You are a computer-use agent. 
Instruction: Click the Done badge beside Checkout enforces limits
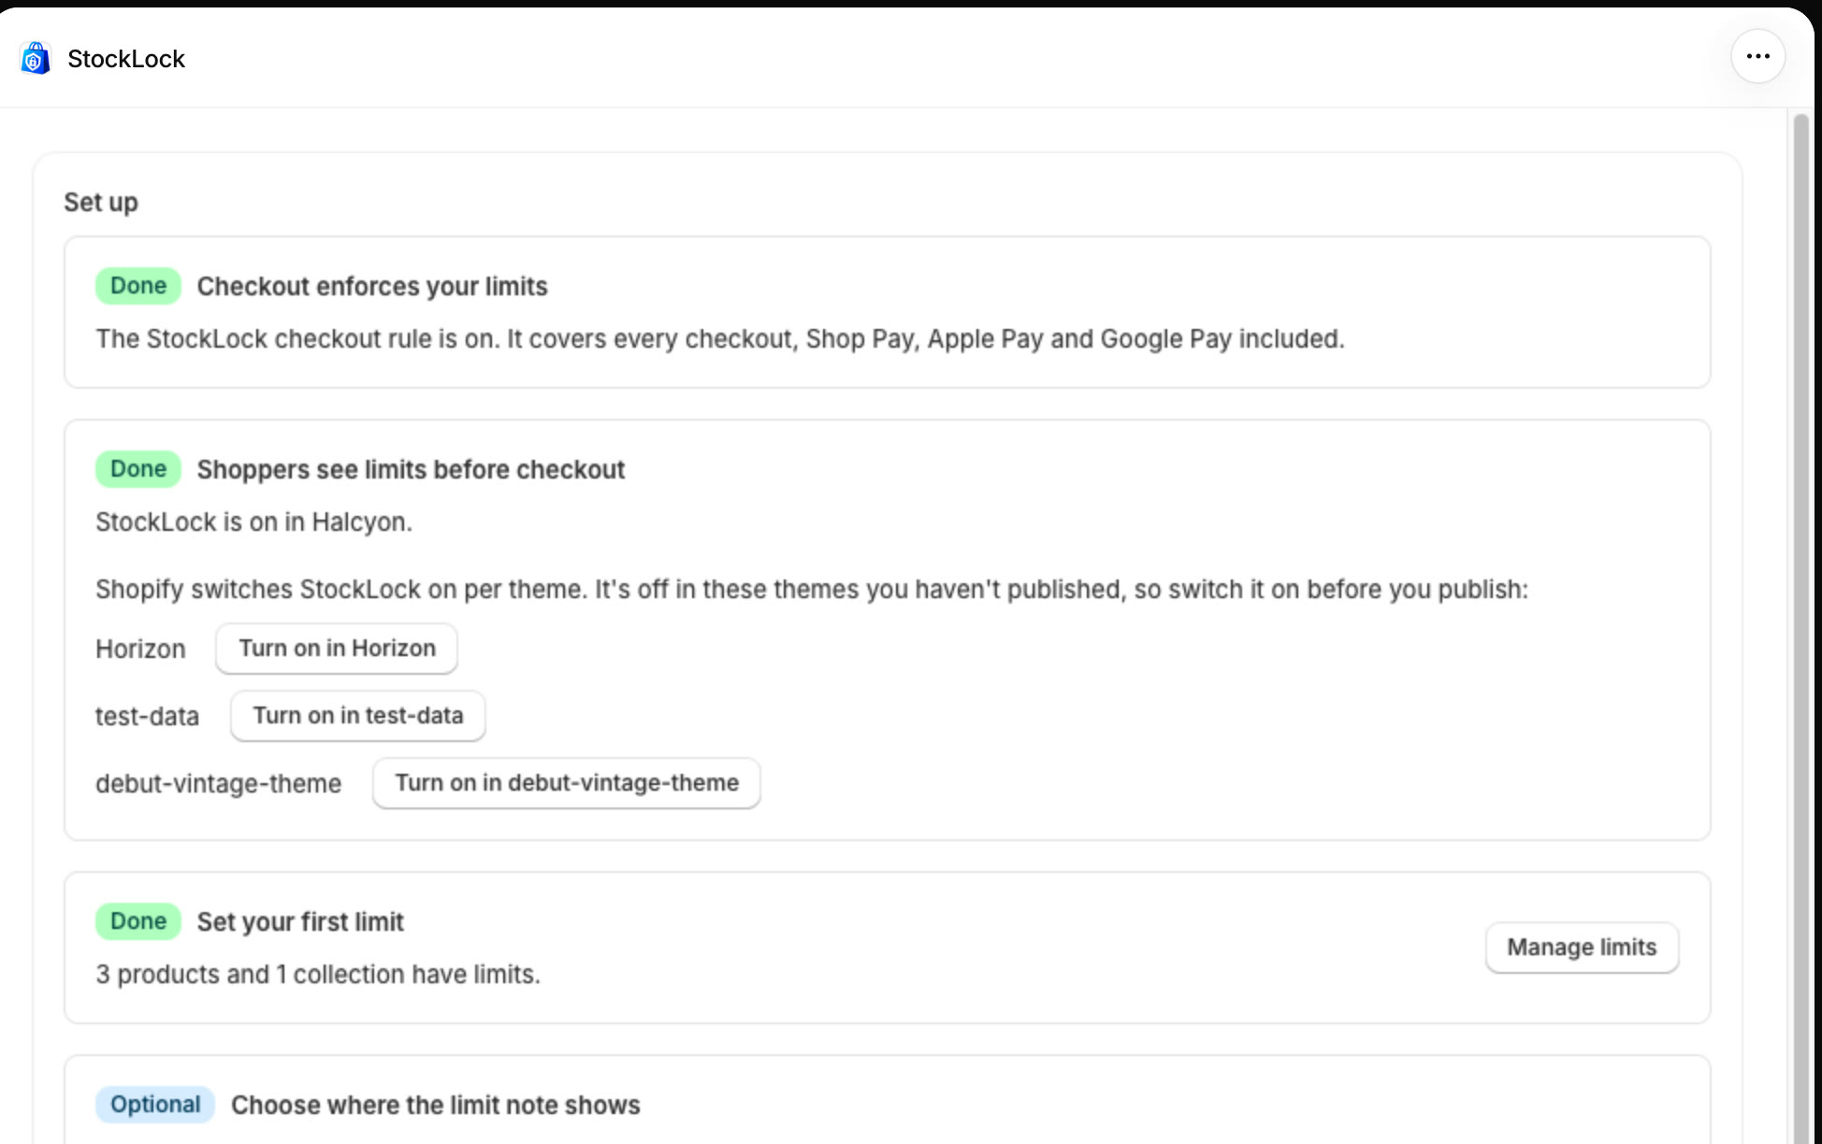(x=138, y=286)
